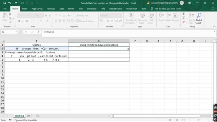Click the Tell me what you want to do box

[168, 9]
